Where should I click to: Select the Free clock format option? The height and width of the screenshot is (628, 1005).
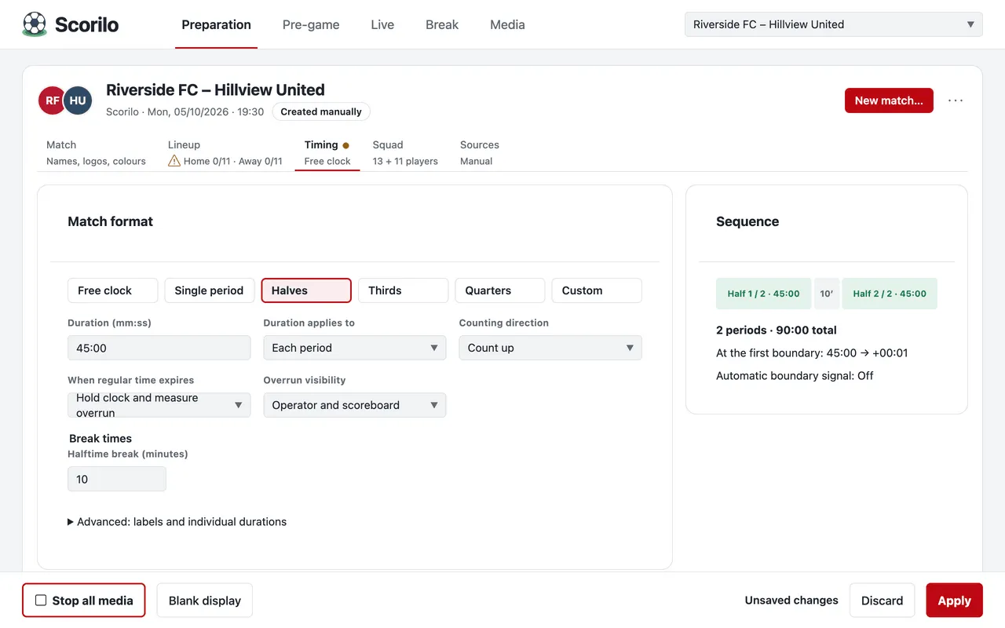pyautogui.click(x=113, y=290)
